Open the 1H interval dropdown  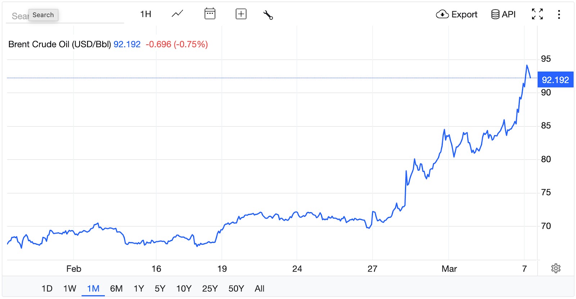[x=145, y=14]
